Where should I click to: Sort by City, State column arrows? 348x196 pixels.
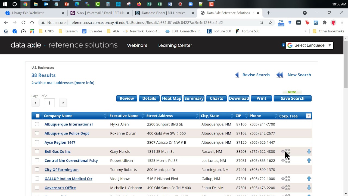(232, 116)
